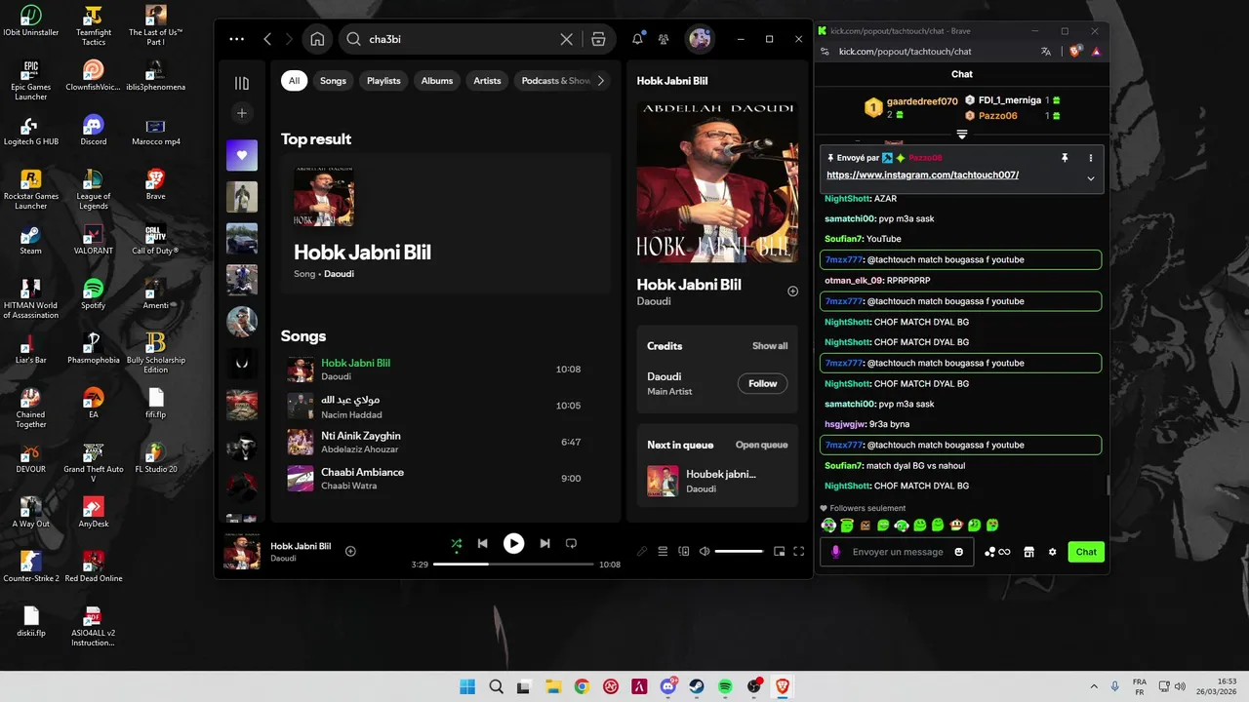
Task: Open pinned message three-dot options
Action: tap(1091, 158)
